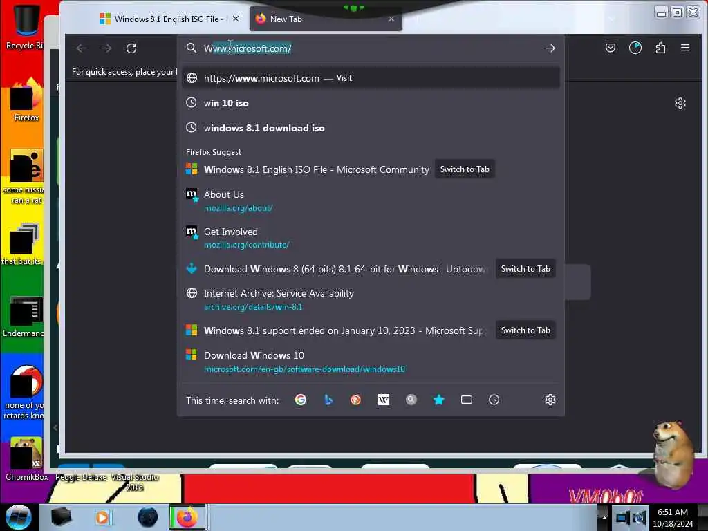
Task: Open the Firefox account profile icon
Action: tap(635, 48)
